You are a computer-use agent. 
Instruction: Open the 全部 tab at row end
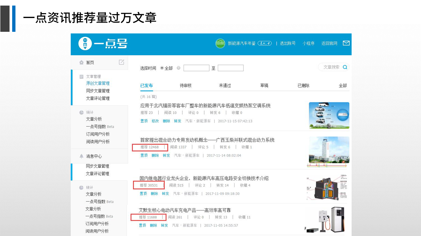(343, 86)
